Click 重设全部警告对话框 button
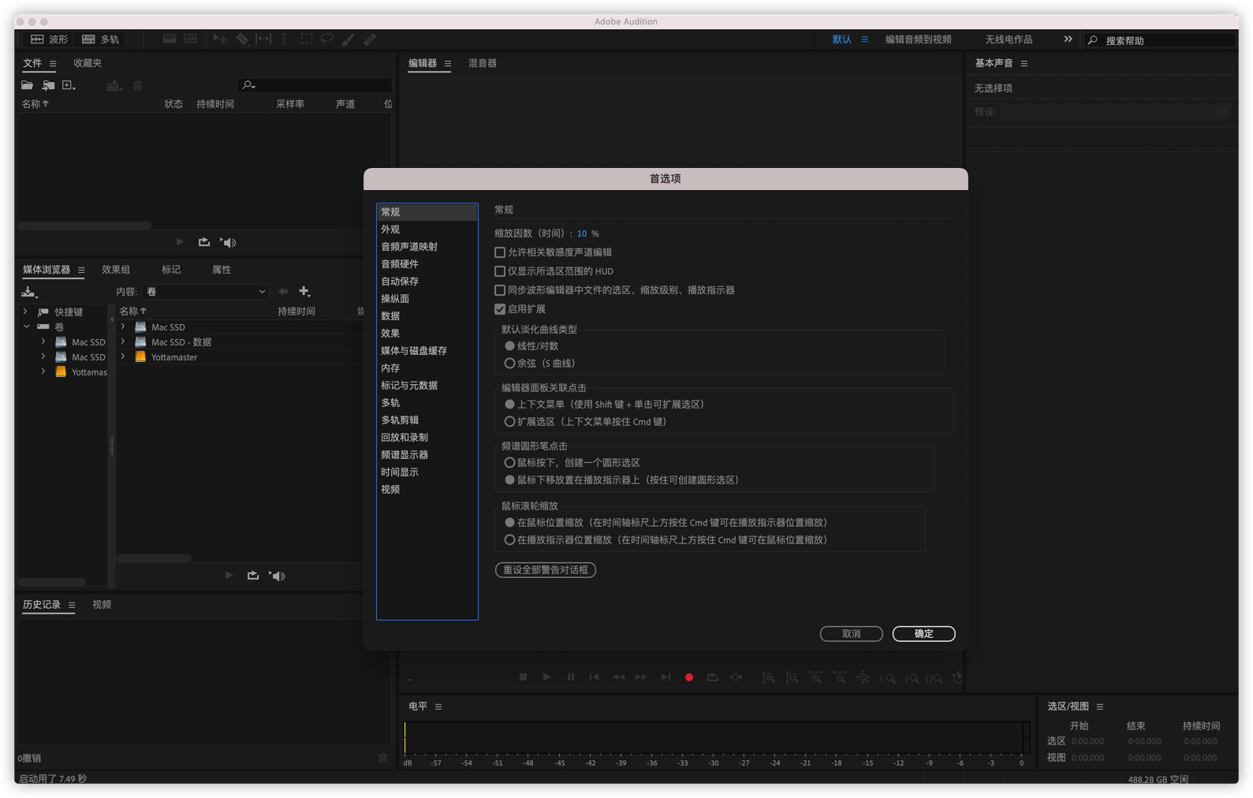 click(545, 570)
